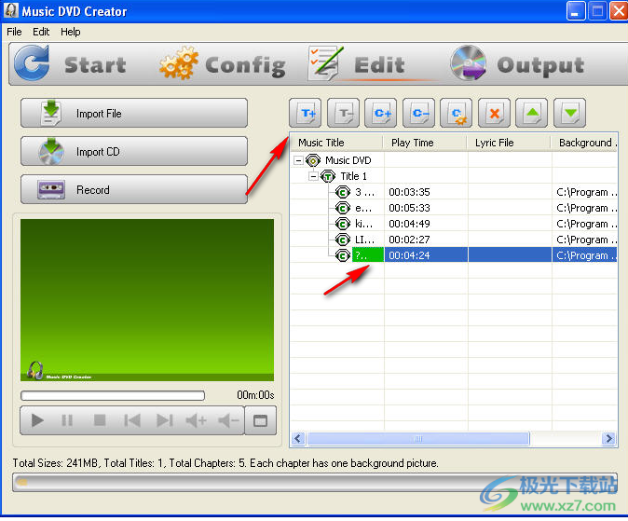Go to the Output step
The image size is (628, 521).
pos(517,64)
